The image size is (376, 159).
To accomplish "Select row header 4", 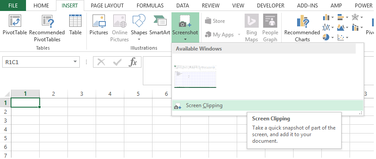I will 5,129.
